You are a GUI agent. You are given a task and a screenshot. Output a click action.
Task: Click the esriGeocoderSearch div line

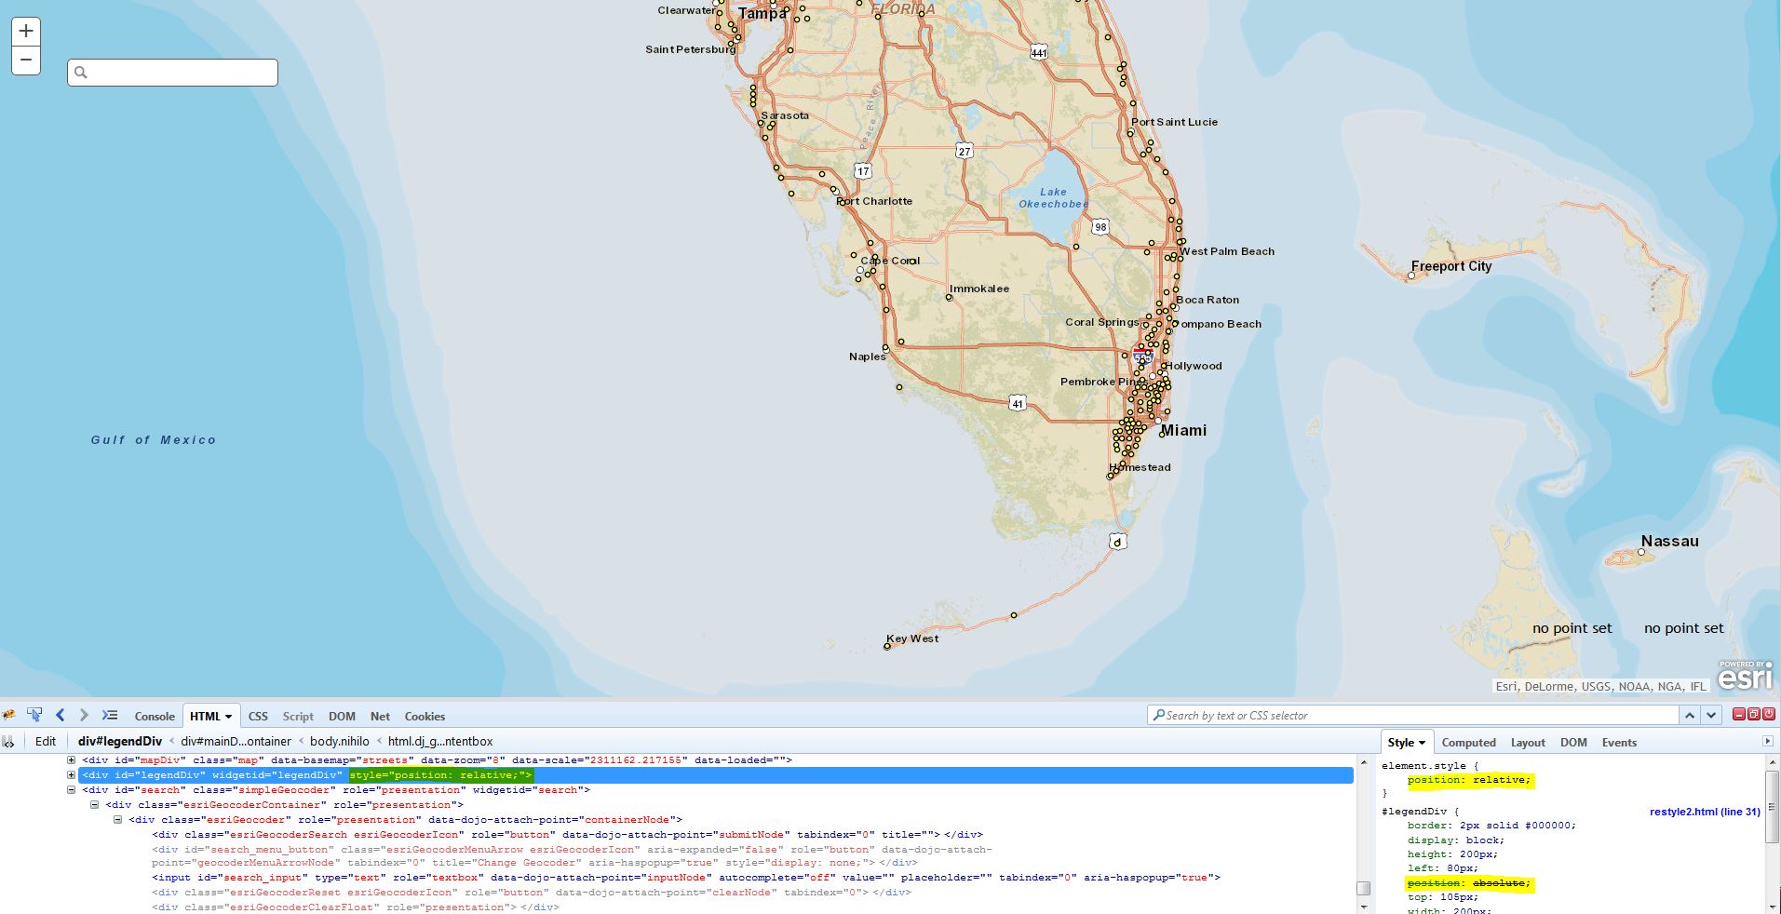[567, 835]
